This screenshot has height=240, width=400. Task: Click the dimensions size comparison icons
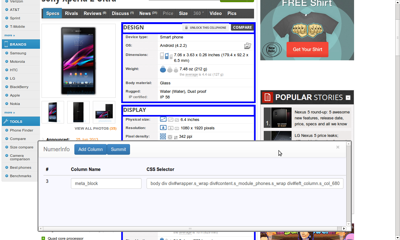[166, 56]
